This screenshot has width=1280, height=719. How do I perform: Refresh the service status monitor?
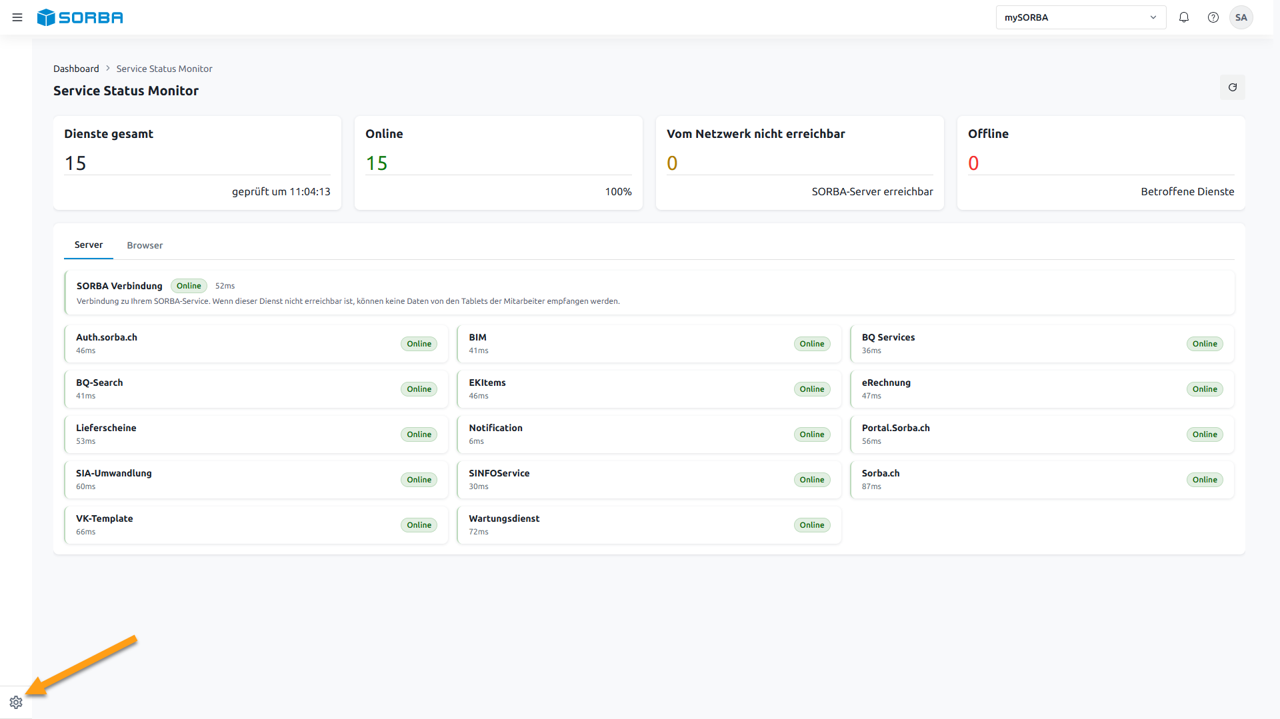[x=1233, y=87]
